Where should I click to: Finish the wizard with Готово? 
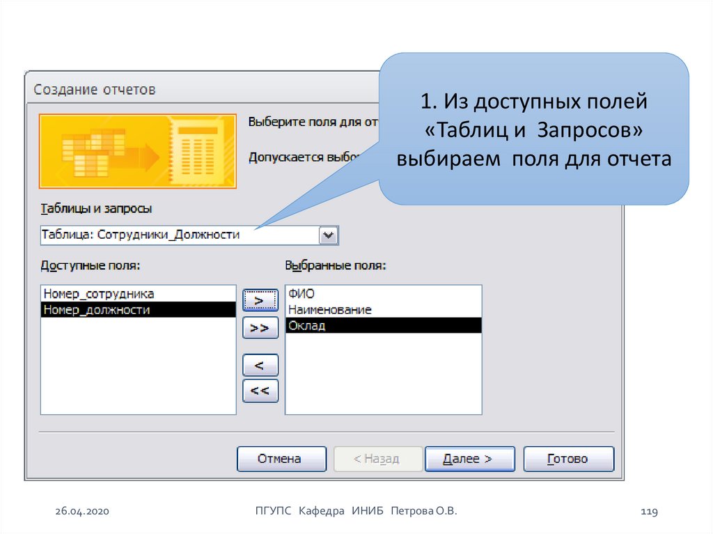[x=568, y=459]
